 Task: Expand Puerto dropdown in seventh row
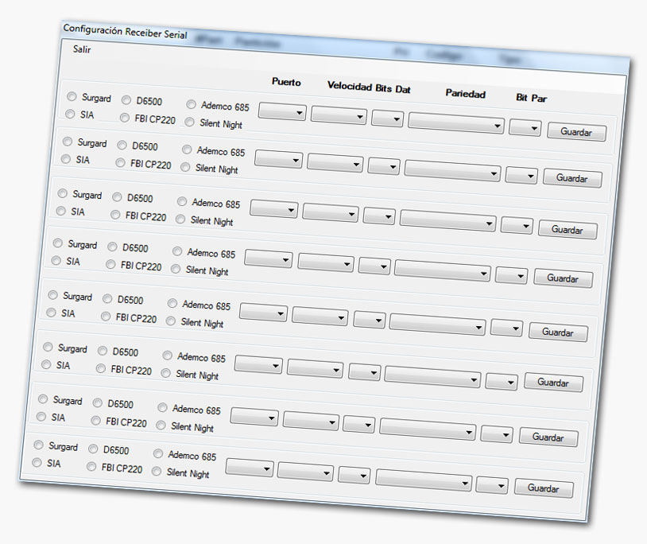254,418
